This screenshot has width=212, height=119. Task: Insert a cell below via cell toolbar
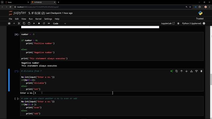196,71
